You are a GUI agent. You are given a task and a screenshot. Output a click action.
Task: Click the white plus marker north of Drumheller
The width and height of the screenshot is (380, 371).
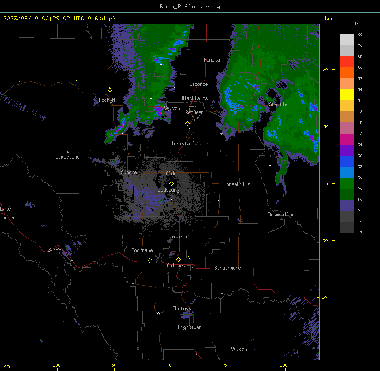(270, 165)
